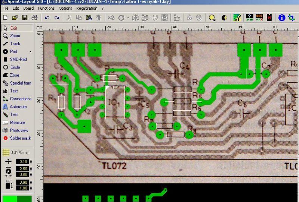Select the Text tool

coord(17,91)
